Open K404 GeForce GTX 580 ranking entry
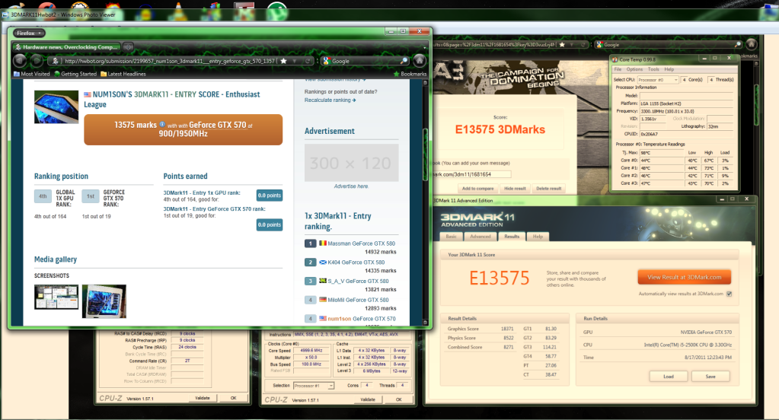The height and width of the screenshot is (420, 779). [x=356, y=262]
